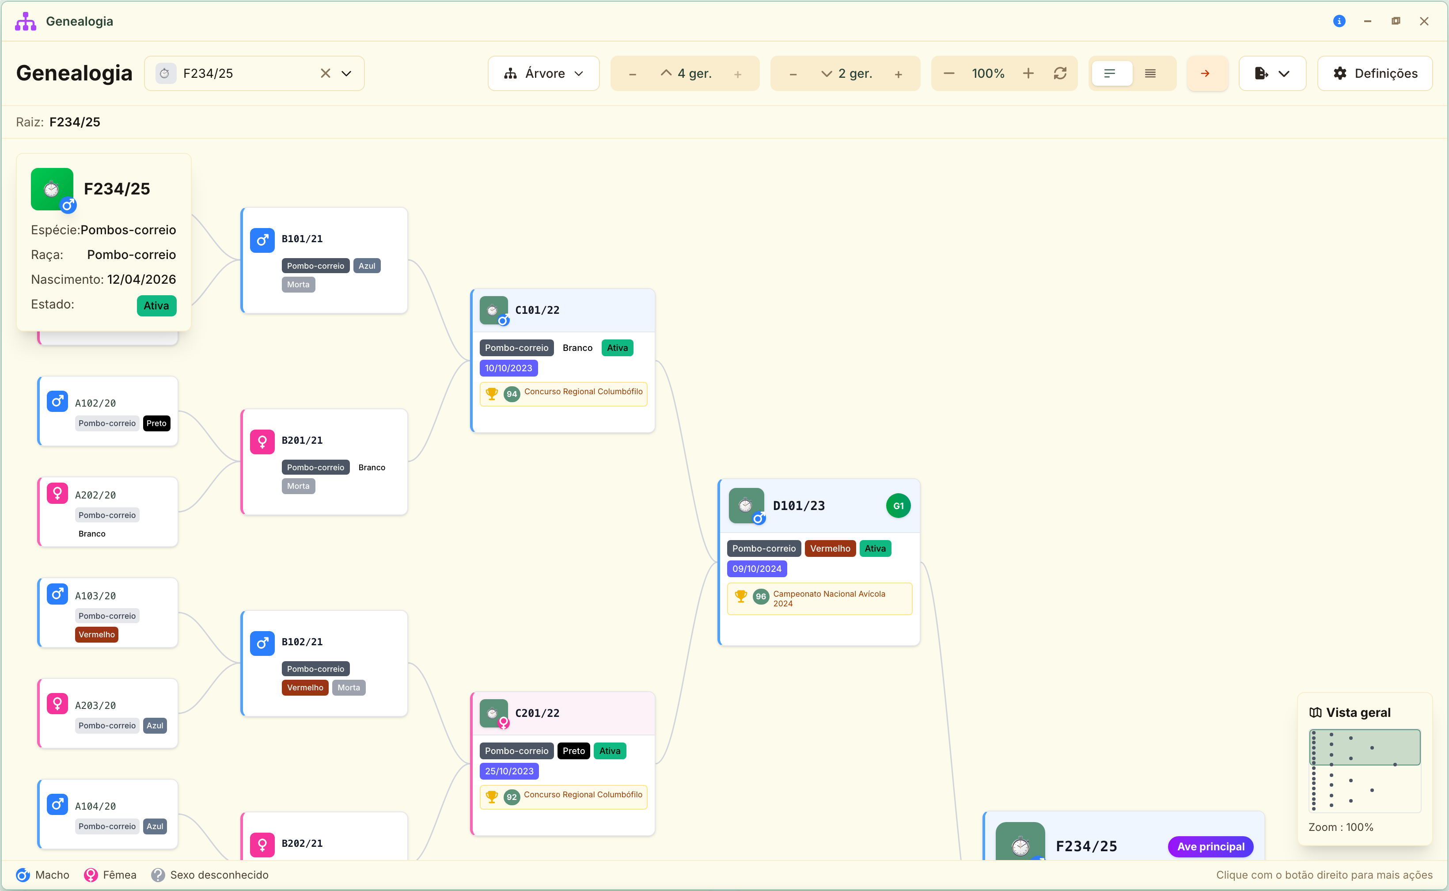The image size is (1449, 891).
Task: Decrease descendant generations from 2 ger.
Action: [793, 74]
